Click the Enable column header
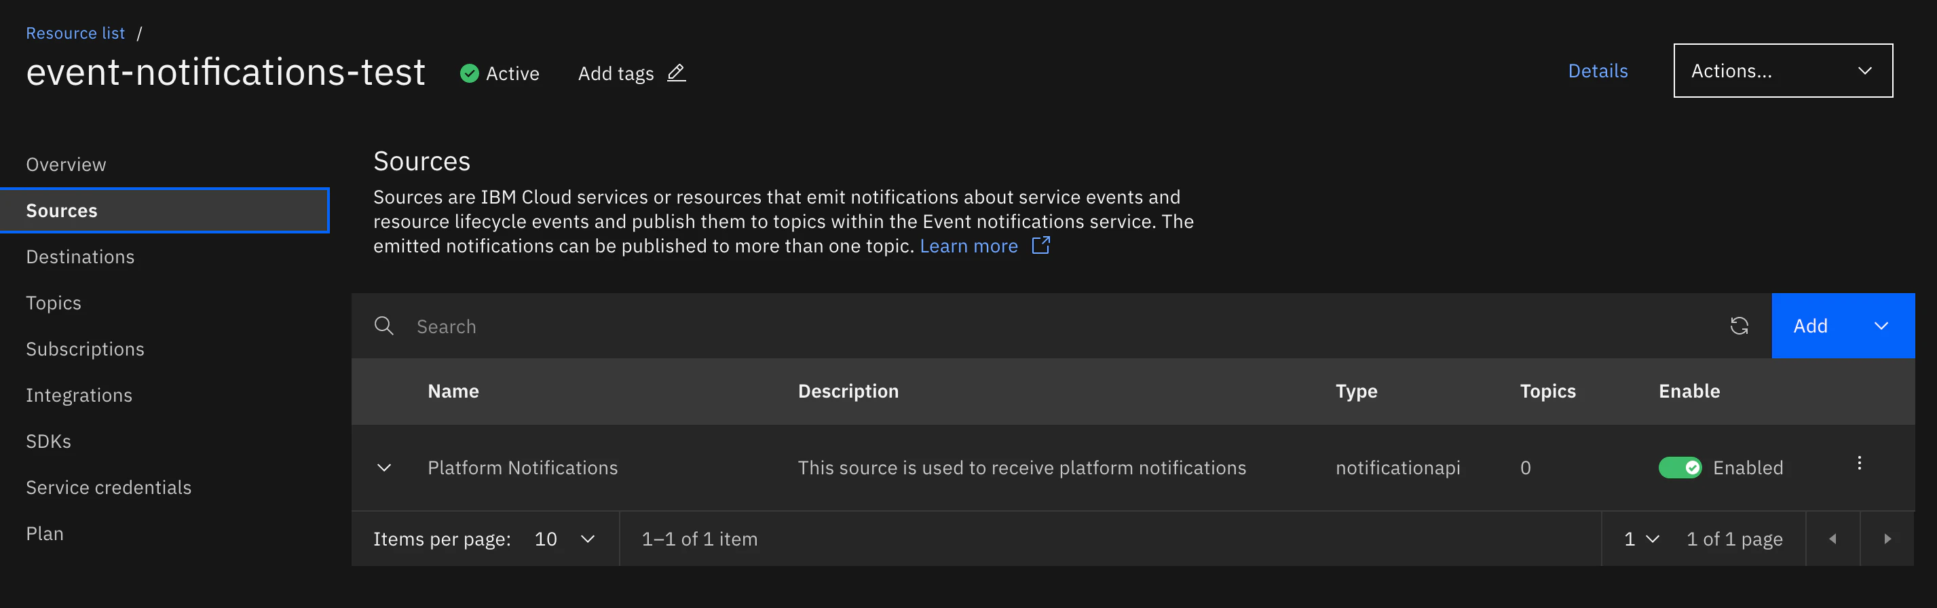1937x608 pixels. (1689, 392)
